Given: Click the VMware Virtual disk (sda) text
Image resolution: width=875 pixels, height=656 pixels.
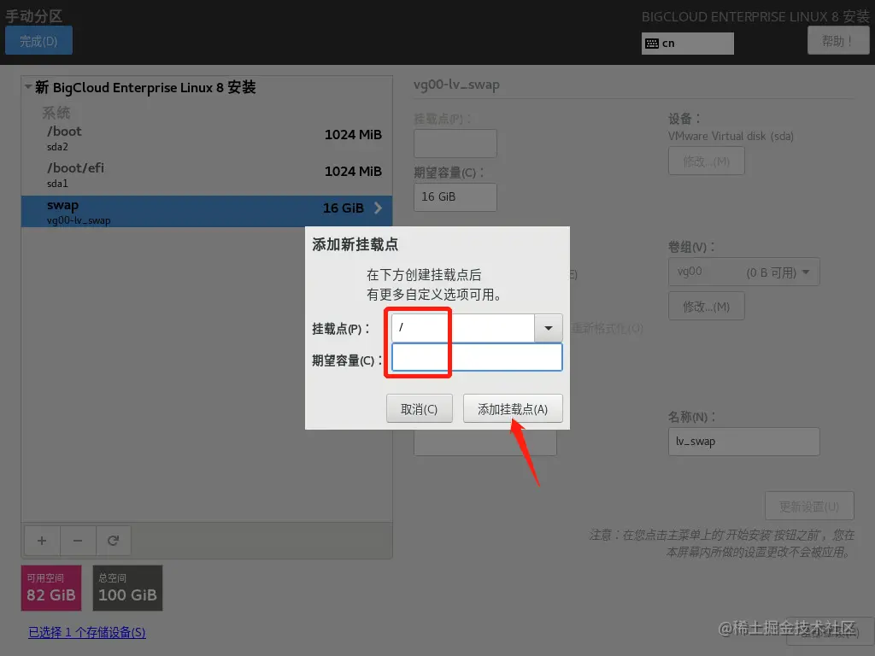Looking at the screenshot, I should 731,136.
